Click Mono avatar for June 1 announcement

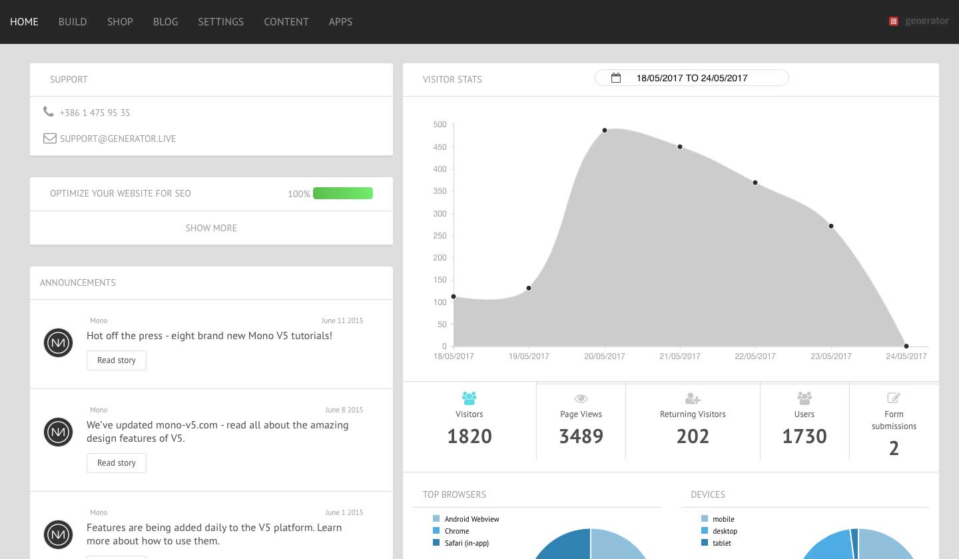[58, 534]
